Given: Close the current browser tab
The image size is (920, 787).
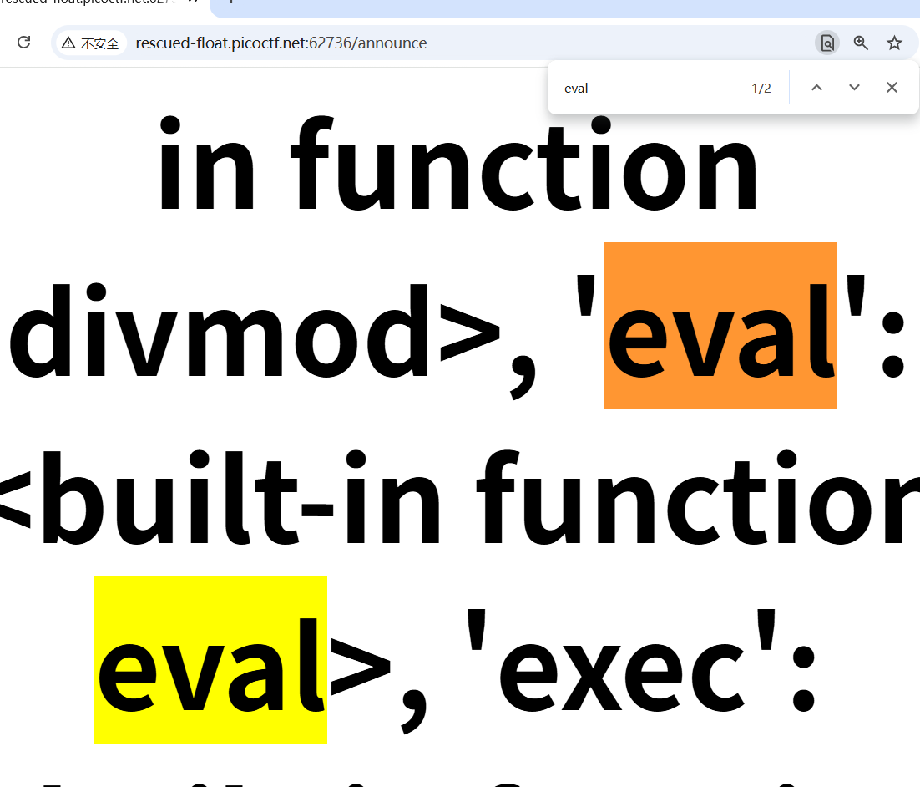Looking at the screenshot, I should 194,3.
